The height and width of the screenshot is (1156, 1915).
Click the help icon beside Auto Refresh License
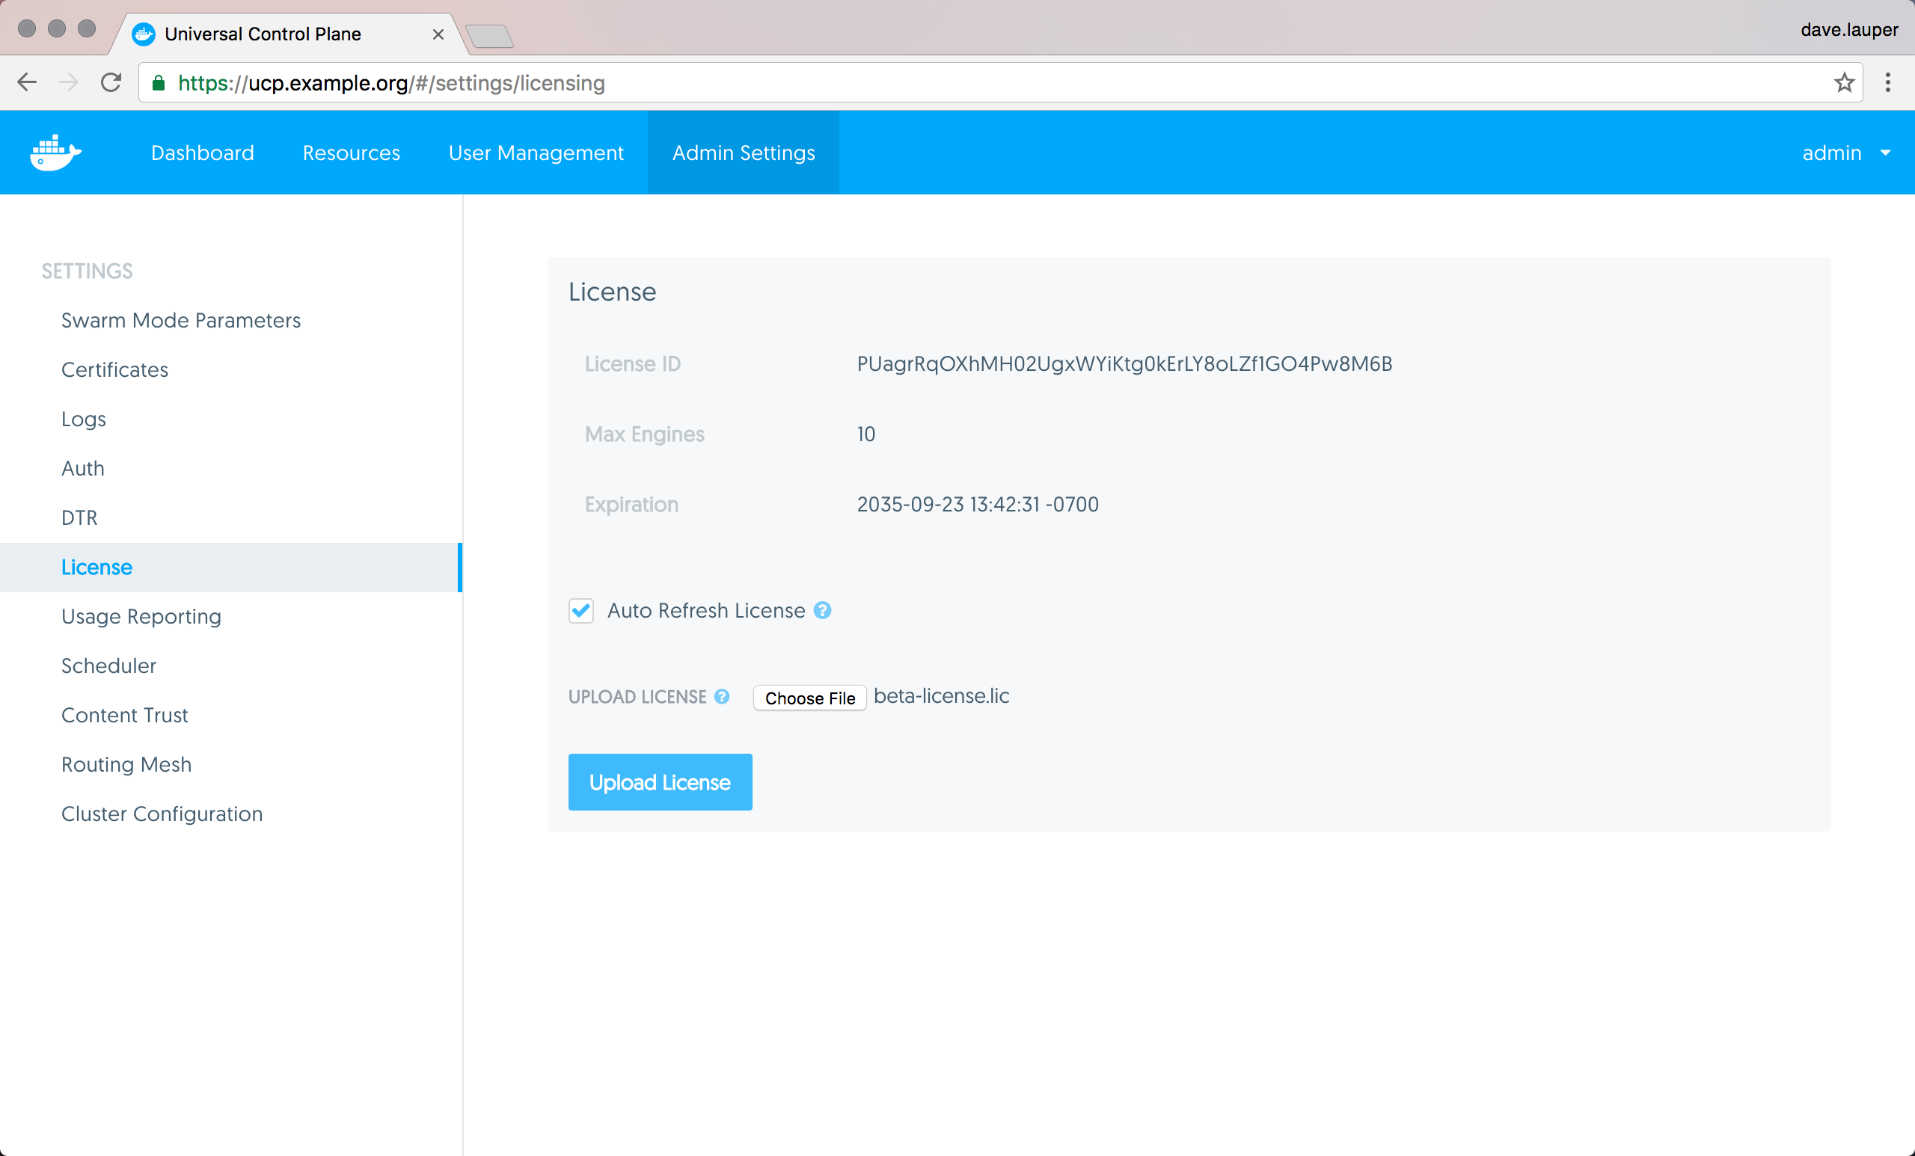tap(822, 611)
